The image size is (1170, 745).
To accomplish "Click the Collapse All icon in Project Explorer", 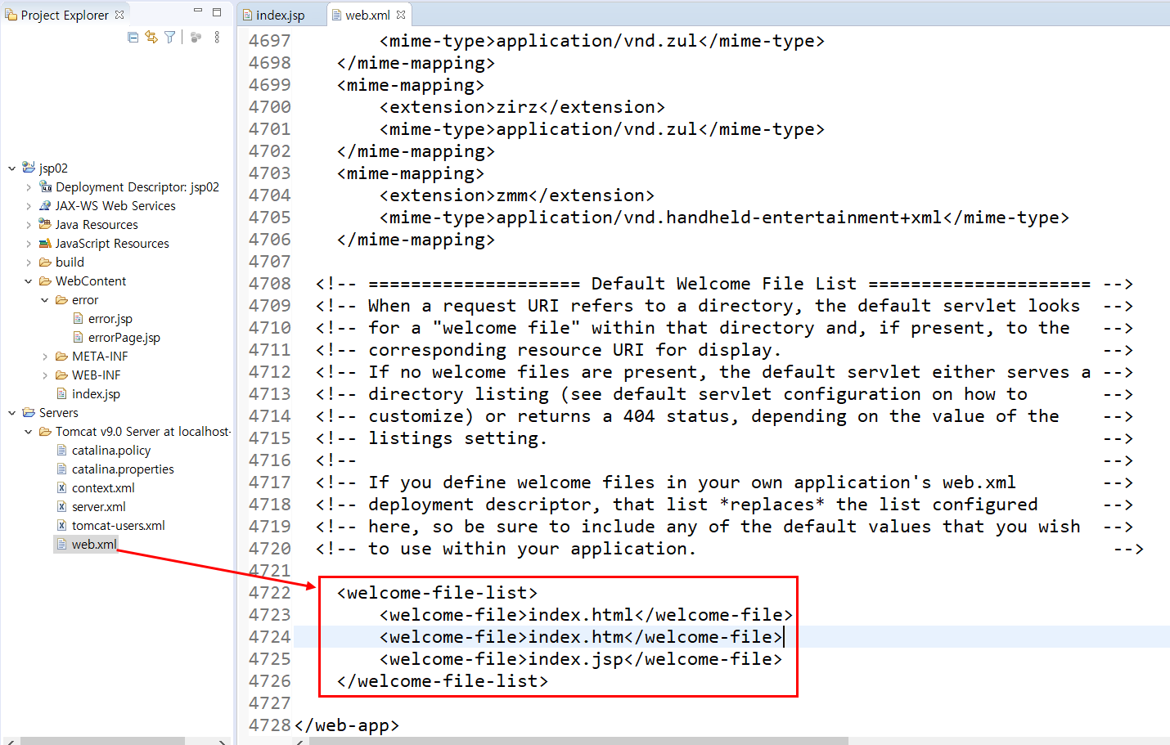I will click(x=133, y=37).
